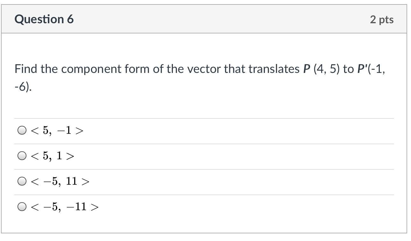
Task: Pick the radio button for < −5, 11 >
Action: [x=22, y=181]
